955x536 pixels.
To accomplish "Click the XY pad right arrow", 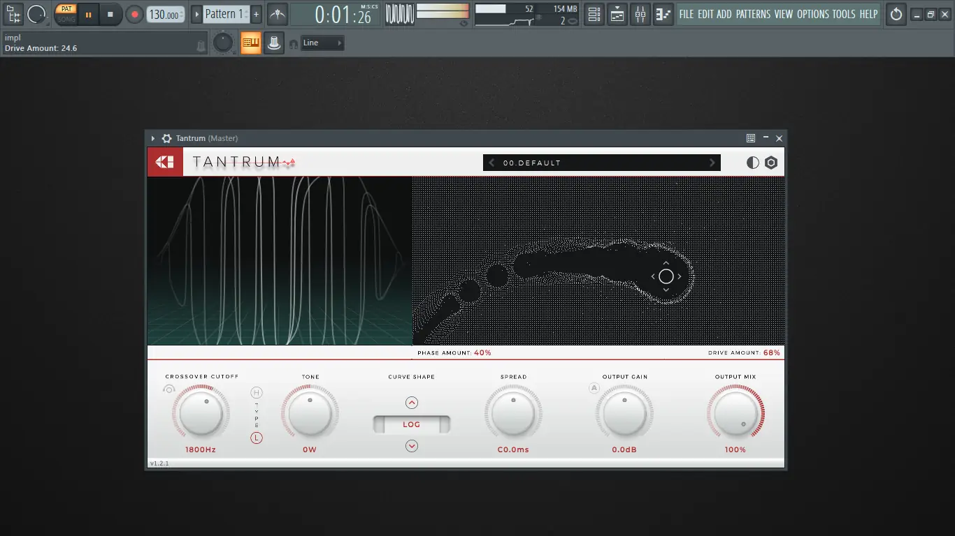I will (680, 276).
